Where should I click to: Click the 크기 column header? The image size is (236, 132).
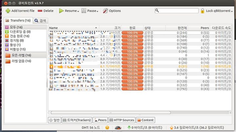[110, 28]
